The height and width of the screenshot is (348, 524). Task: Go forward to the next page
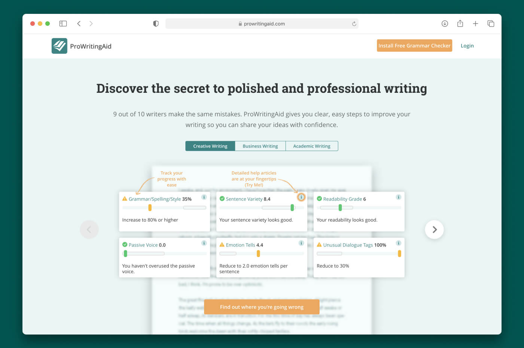pos(91,24)
